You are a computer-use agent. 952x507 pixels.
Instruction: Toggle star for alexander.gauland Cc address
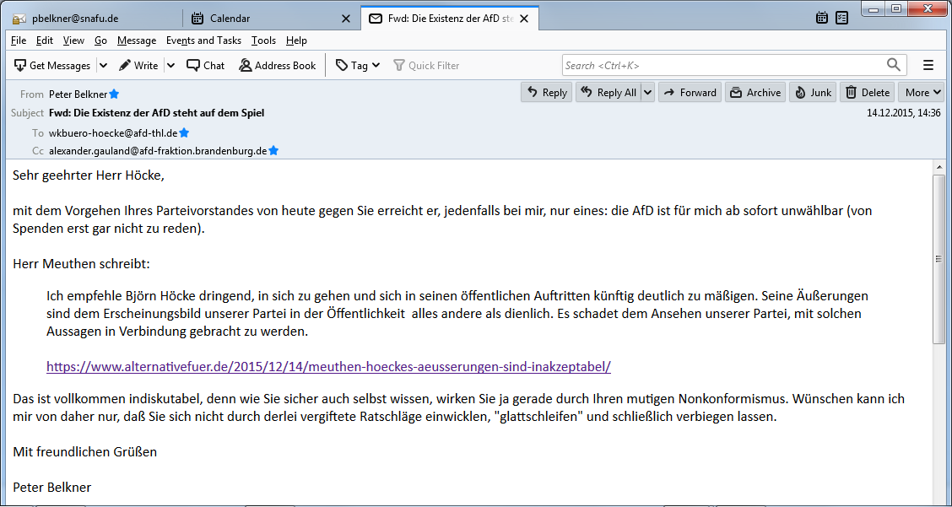point(273,151)
